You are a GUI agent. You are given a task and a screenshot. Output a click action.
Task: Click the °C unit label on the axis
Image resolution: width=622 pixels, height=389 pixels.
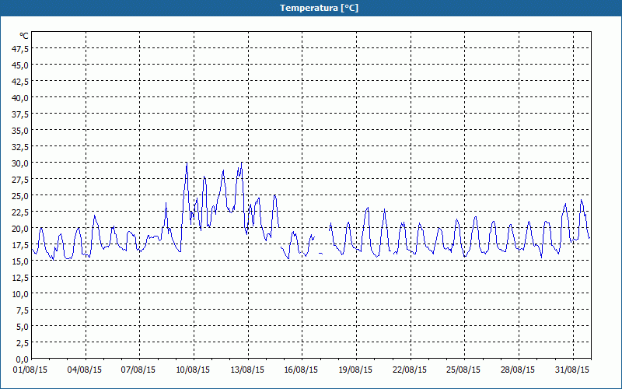click(x=24, y=36)
